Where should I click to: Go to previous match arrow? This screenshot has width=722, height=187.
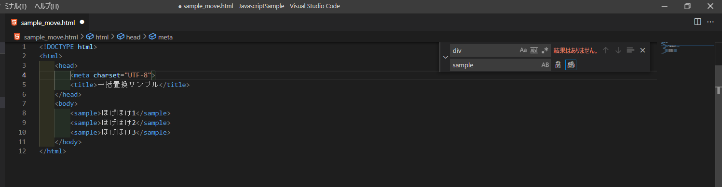(606, 50)
